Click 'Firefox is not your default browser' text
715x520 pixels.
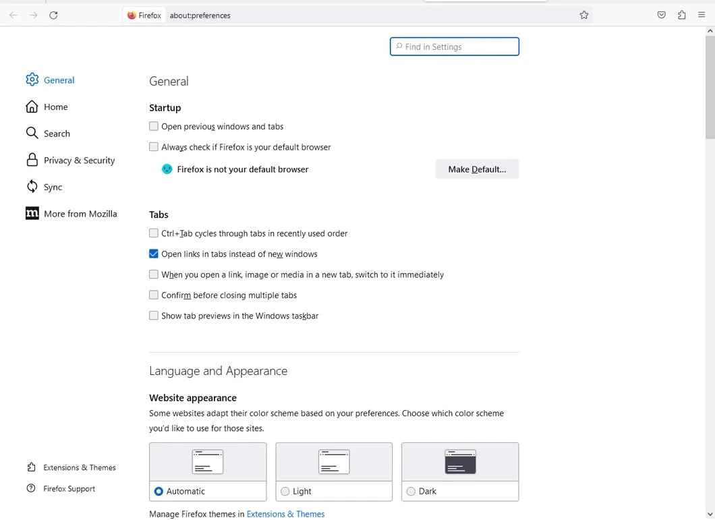[243, 169]
